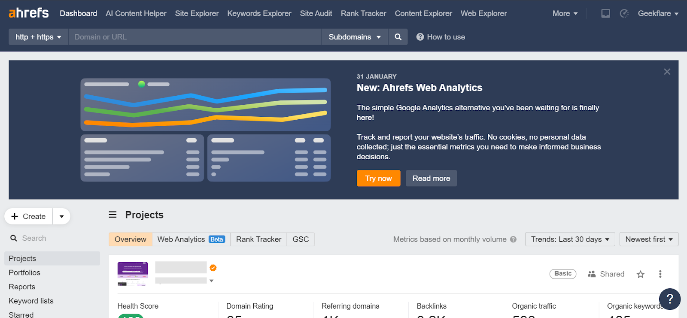This screenshot has width=687, height=318.
Task: Click the Metrics based on monthly volume help icon
Action: (x=513, y=239)
